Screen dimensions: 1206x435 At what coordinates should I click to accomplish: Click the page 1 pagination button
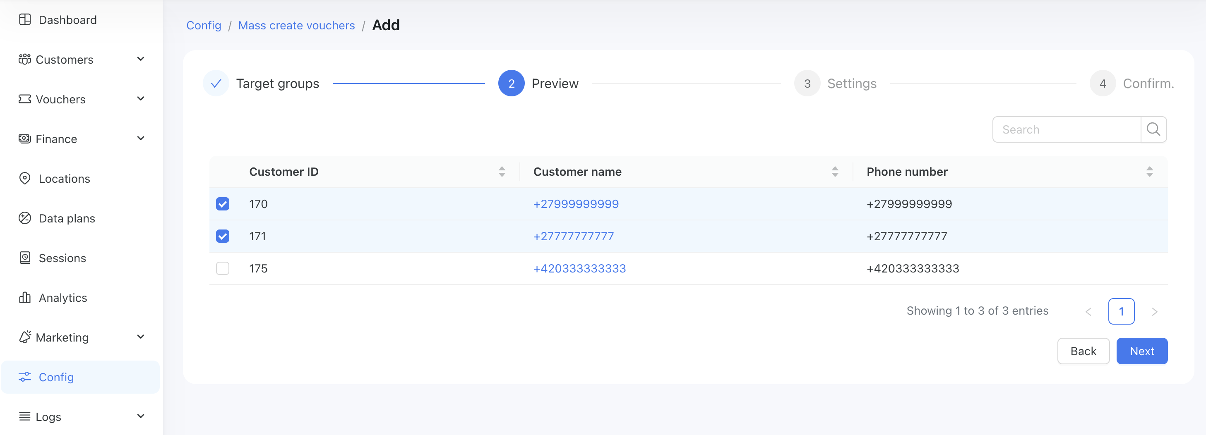(x=1121, y=311)
